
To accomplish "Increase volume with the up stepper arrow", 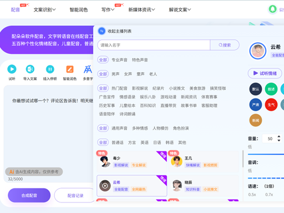I will coord(279,136).
